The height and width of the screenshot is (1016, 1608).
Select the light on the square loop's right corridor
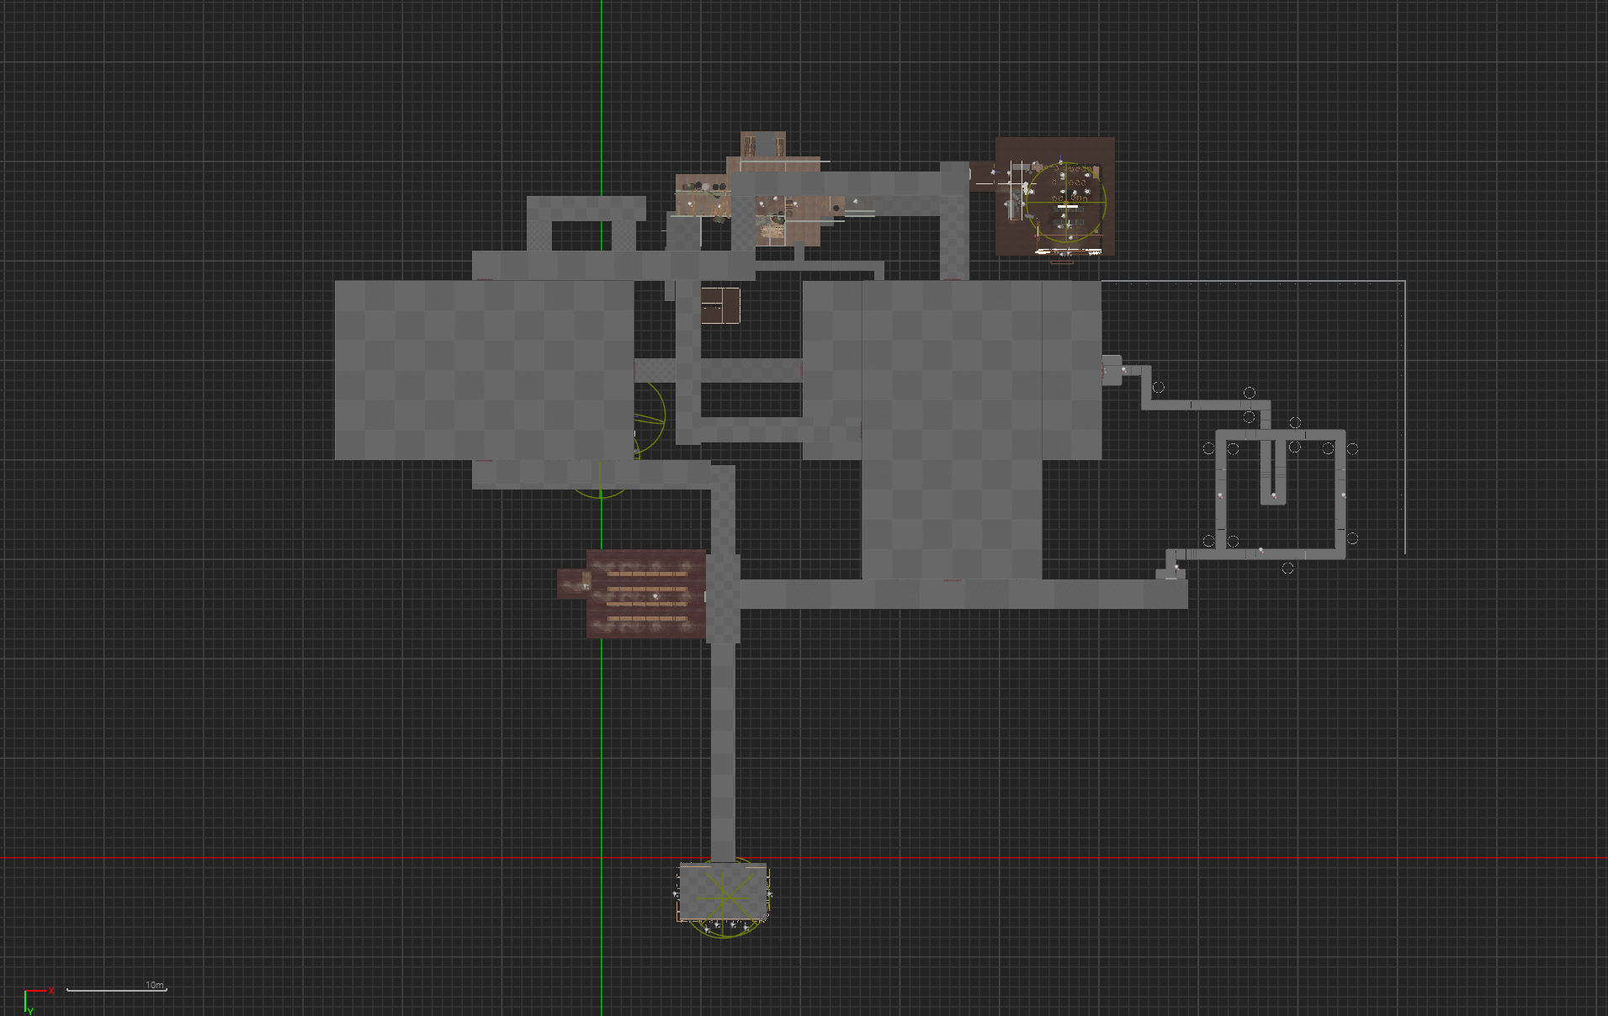(1343, 495)
